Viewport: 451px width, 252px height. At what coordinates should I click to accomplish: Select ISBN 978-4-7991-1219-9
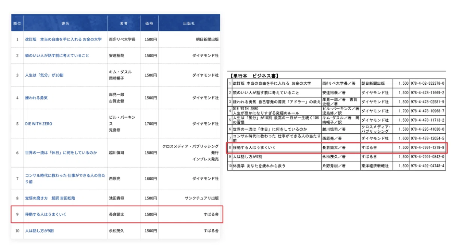[x=427, y=148]
